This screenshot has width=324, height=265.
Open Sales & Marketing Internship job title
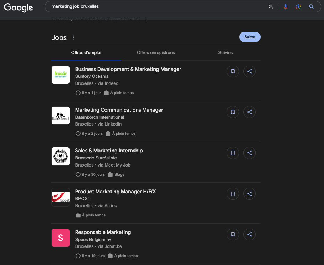coord(109,151)
